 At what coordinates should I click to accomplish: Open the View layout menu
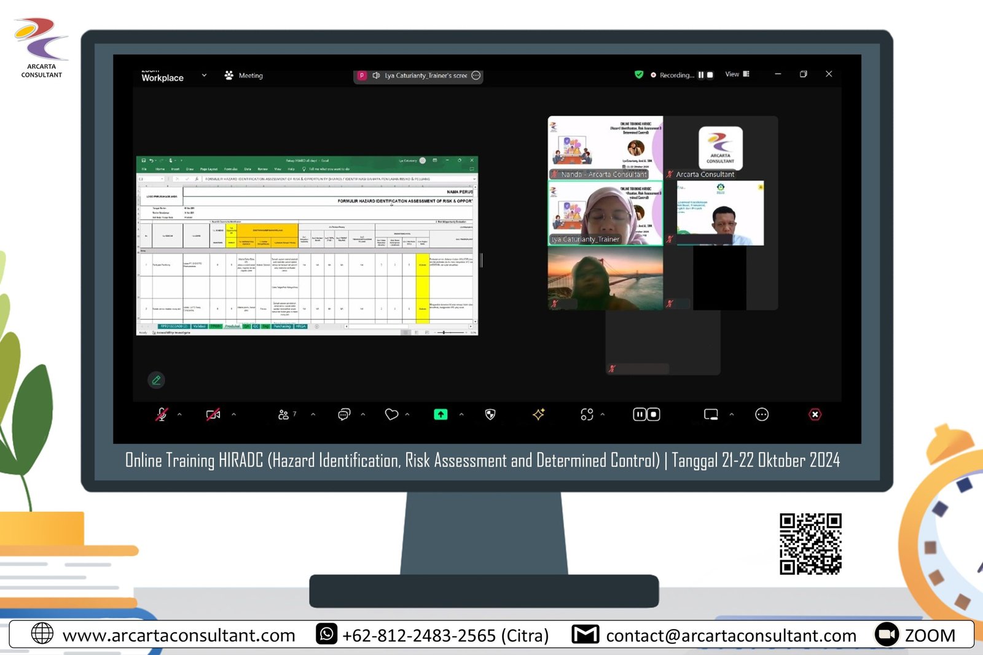click(737, 74)
